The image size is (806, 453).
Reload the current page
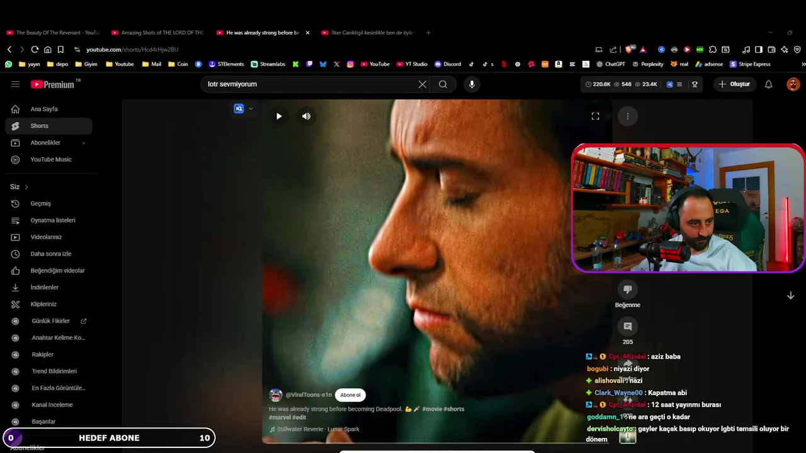click(x=35, y=50)
